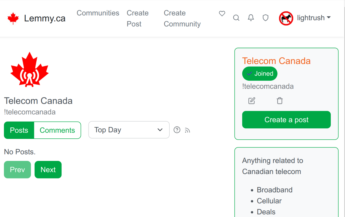Open the Communities menu

[98, 13]
